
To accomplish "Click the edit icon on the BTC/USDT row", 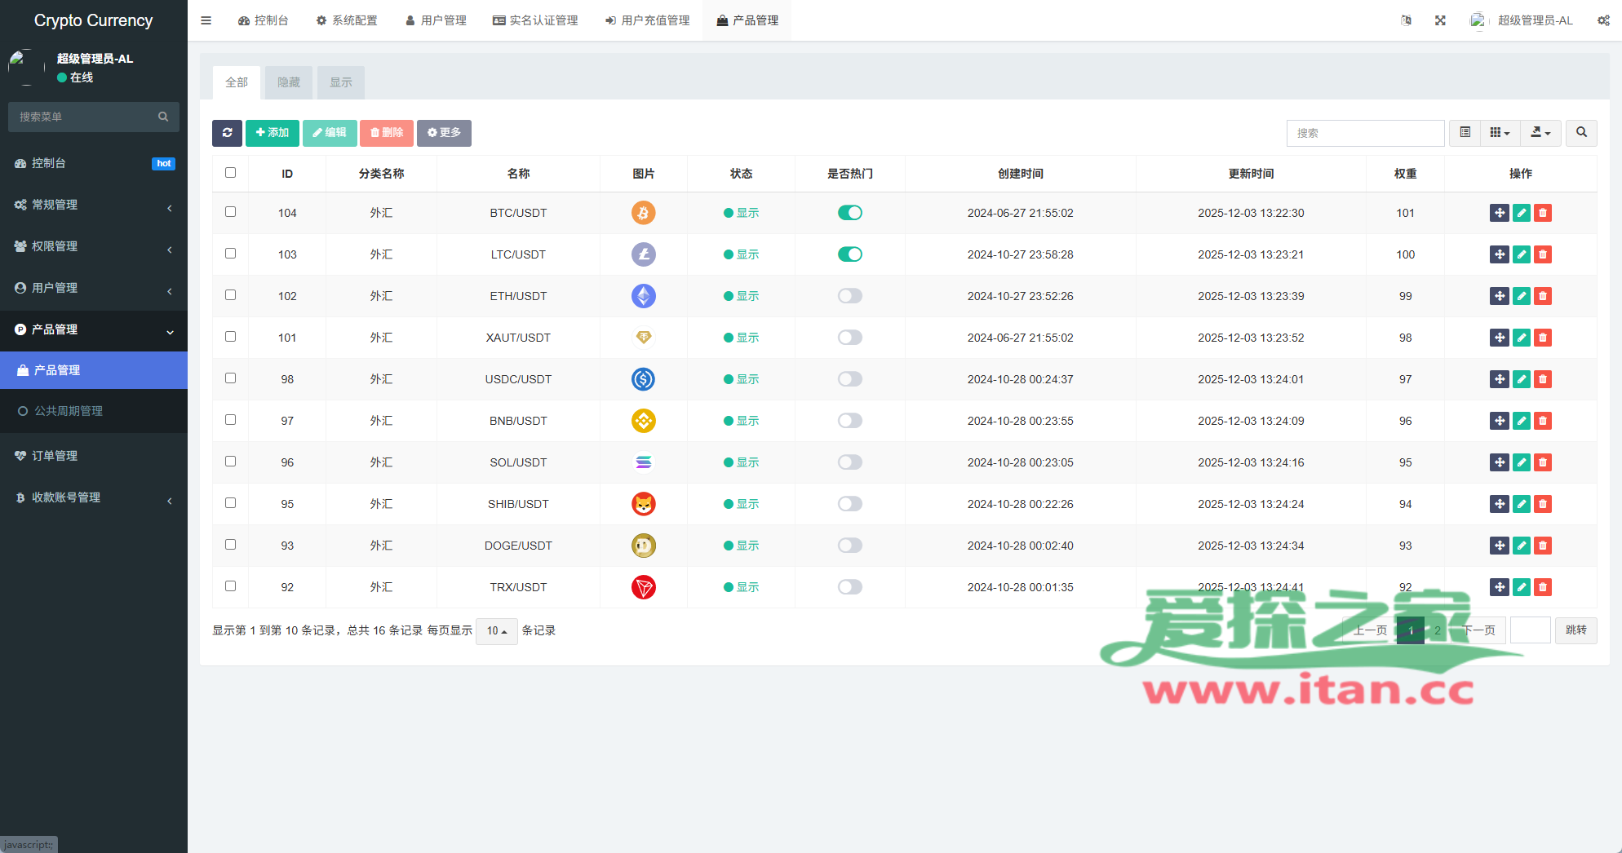I will point(1521,213).
